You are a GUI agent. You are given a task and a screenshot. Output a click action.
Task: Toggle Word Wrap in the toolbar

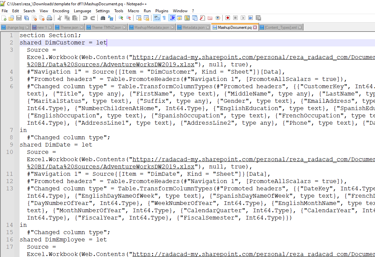(x=156, y=18)
